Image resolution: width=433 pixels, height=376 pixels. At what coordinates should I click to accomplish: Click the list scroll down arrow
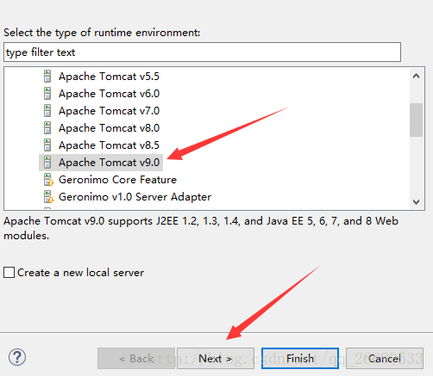tap(416, 202)
